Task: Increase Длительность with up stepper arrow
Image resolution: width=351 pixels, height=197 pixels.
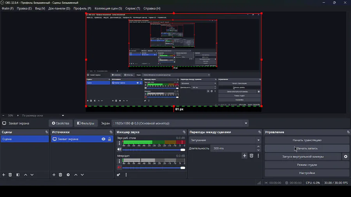Action: coord(258,146)
